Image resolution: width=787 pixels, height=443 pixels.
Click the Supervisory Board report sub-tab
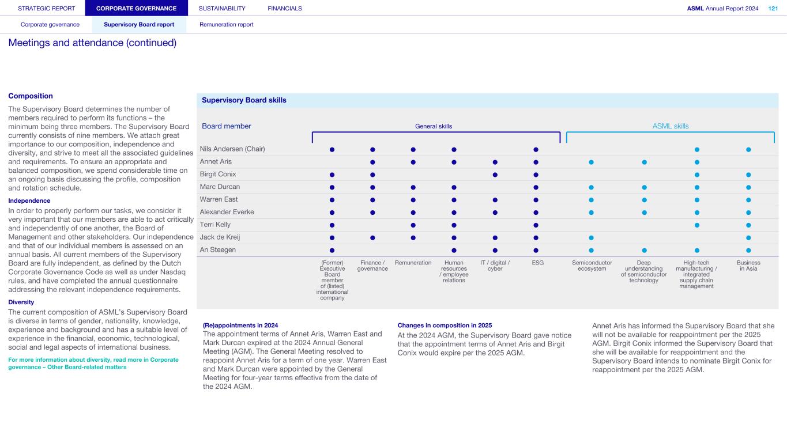(x=139, y=25)
